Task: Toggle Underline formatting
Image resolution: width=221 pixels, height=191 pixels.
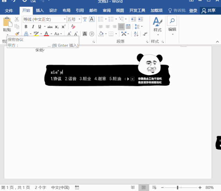Action: [x=40, y=27]
